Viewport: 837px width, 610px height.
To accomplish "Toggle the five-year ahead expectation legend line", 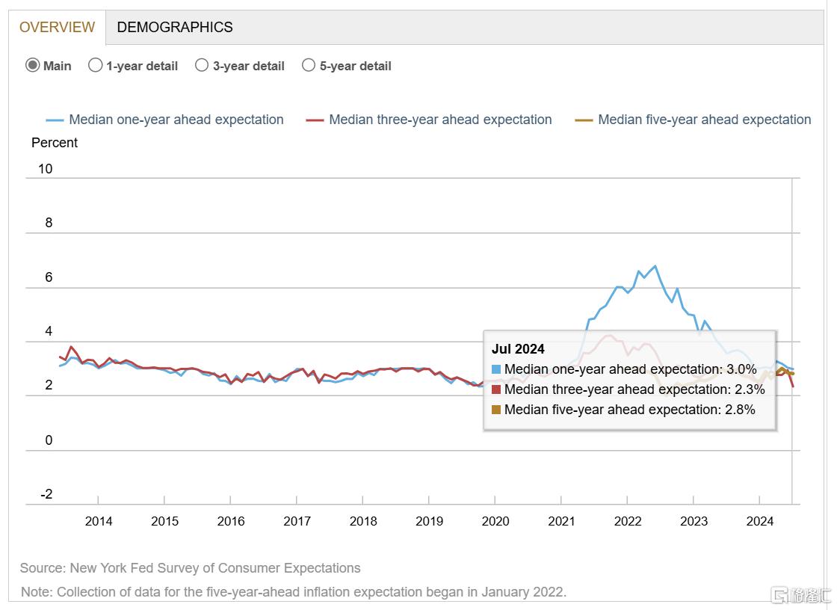I will (x=584, y=120).
